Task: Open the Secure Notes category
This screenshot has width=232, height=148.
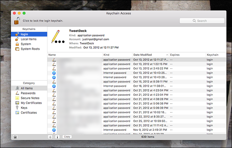Action: click(29, 98)
